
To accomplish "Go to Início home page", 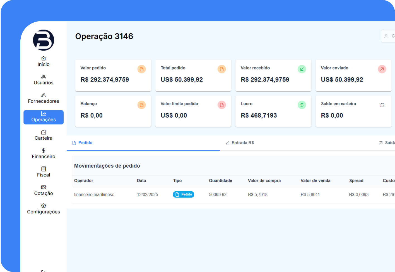I will (44, 61).
